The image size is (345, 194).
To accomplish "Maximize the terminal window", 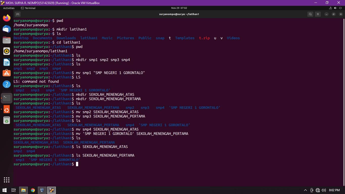I will pos(334,14).
